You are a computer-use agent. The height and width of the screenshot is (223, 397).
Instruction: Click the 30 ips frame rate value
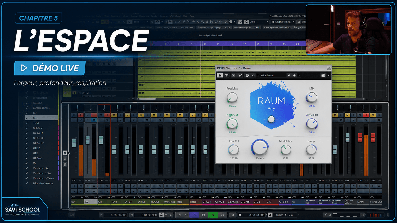227,27
